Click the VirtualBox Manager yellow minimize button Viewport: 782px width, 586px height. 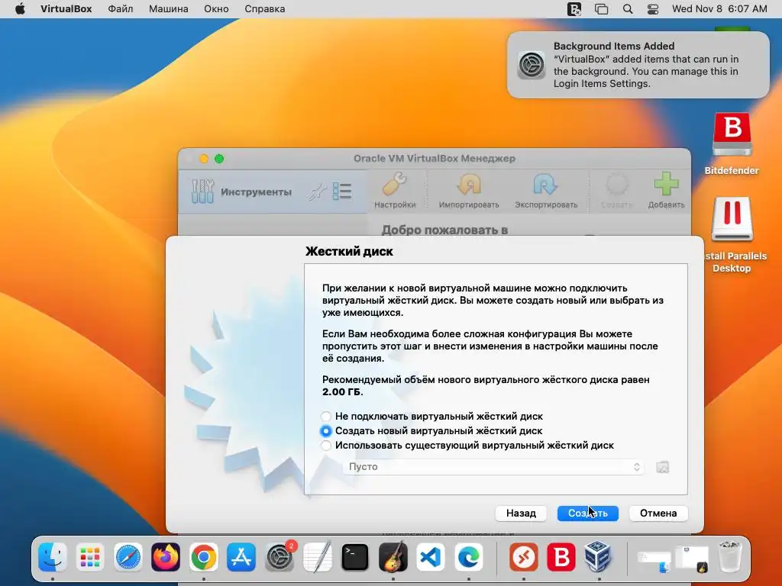click(x=203, y=159)
